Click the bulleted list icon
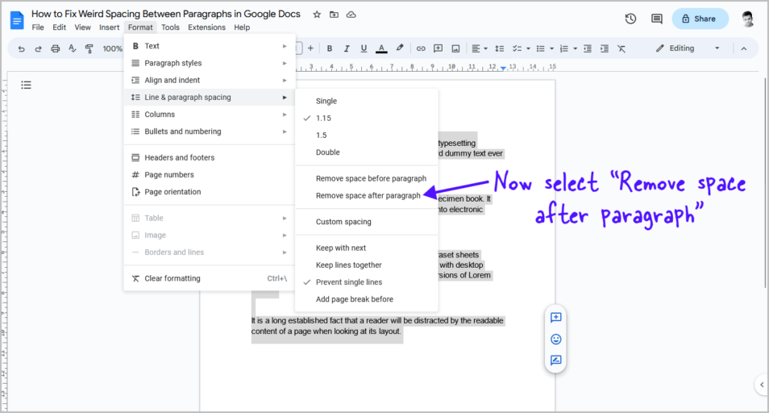The image size is (769, 413). 540,48
